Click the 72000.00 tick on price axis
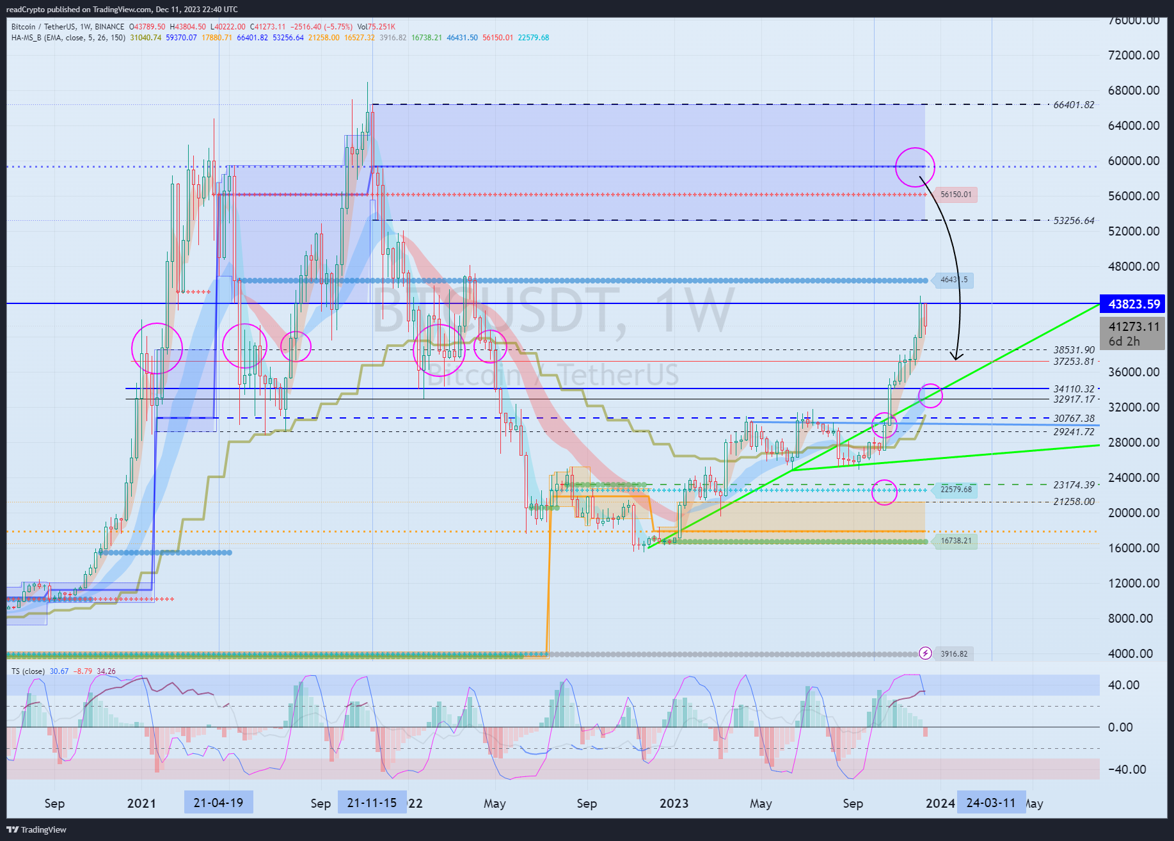Screen dimensions: 1174x841 click(1134, 55)
